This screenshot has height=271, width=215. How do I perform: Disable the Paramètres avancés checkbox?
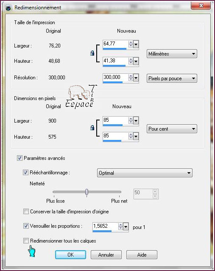pos(20,158)
